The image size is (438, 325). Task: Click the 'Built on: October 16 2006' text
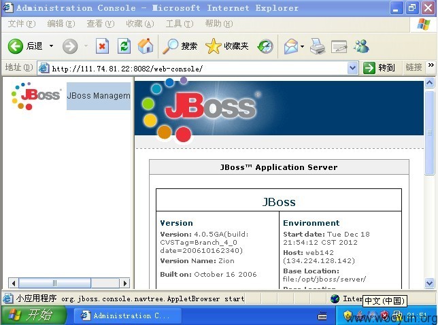208,274
